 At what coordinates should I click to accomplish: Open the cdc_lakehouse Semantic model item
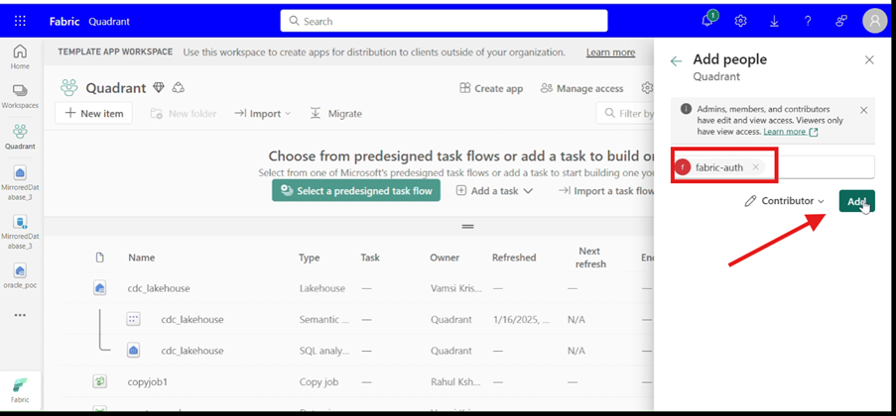(x=192, y=320)
